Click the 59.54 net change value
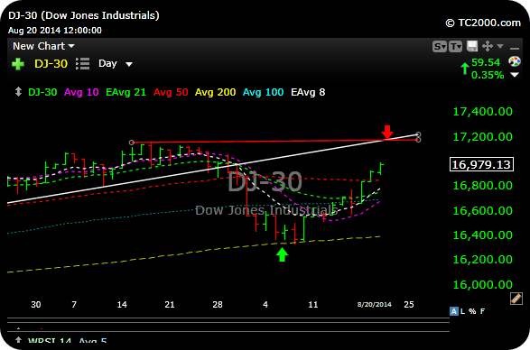 486,62
